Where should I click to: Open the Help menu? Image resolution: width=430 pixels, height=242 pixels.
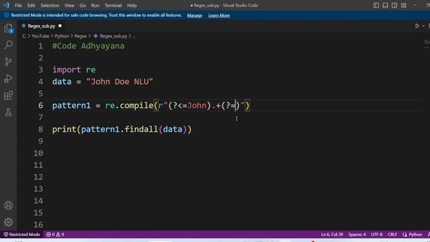click(x=132, y=5)
